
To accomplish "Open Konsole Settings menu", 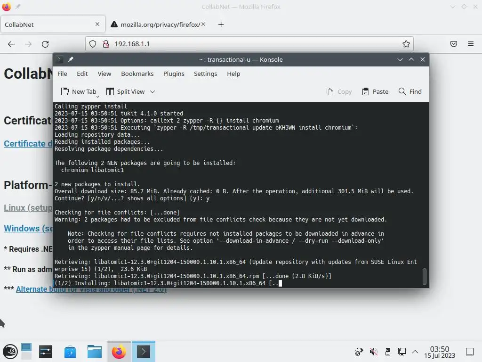I will 205,74.
